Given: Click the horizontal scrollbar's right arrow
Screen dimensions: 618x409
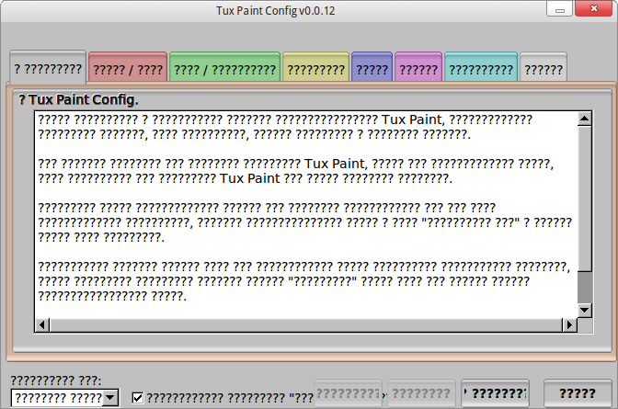Looking at the screenshot, I should pos(569,325).
